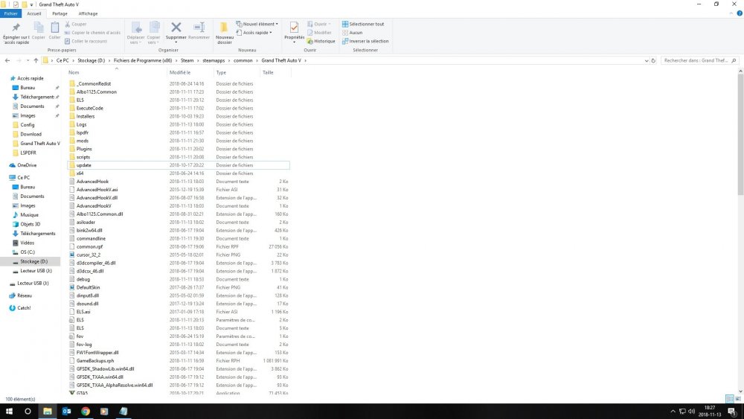
Task: Select Réseau in navigation pane
Action: click(x=25, y=295)
